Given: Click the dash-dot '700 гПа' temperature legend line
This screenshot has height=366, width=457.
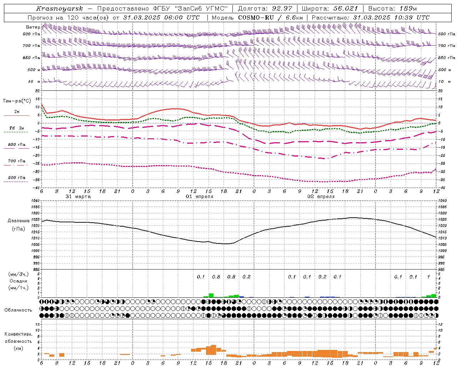Looking at the screenshot, I should point(16,165).
